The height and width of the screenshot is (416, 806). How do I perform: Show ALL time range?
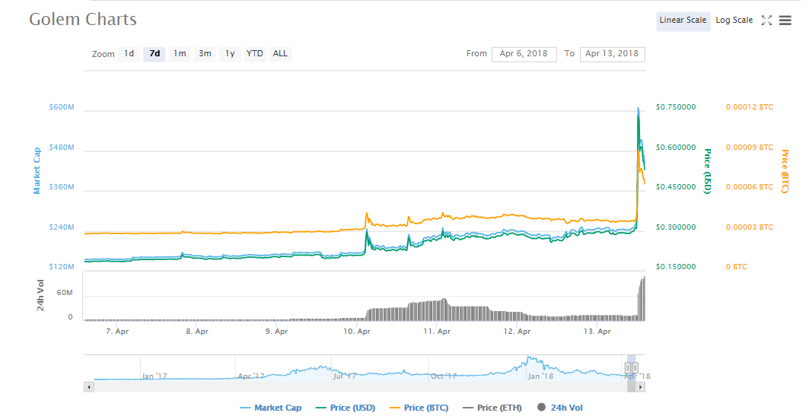(280, 54)
